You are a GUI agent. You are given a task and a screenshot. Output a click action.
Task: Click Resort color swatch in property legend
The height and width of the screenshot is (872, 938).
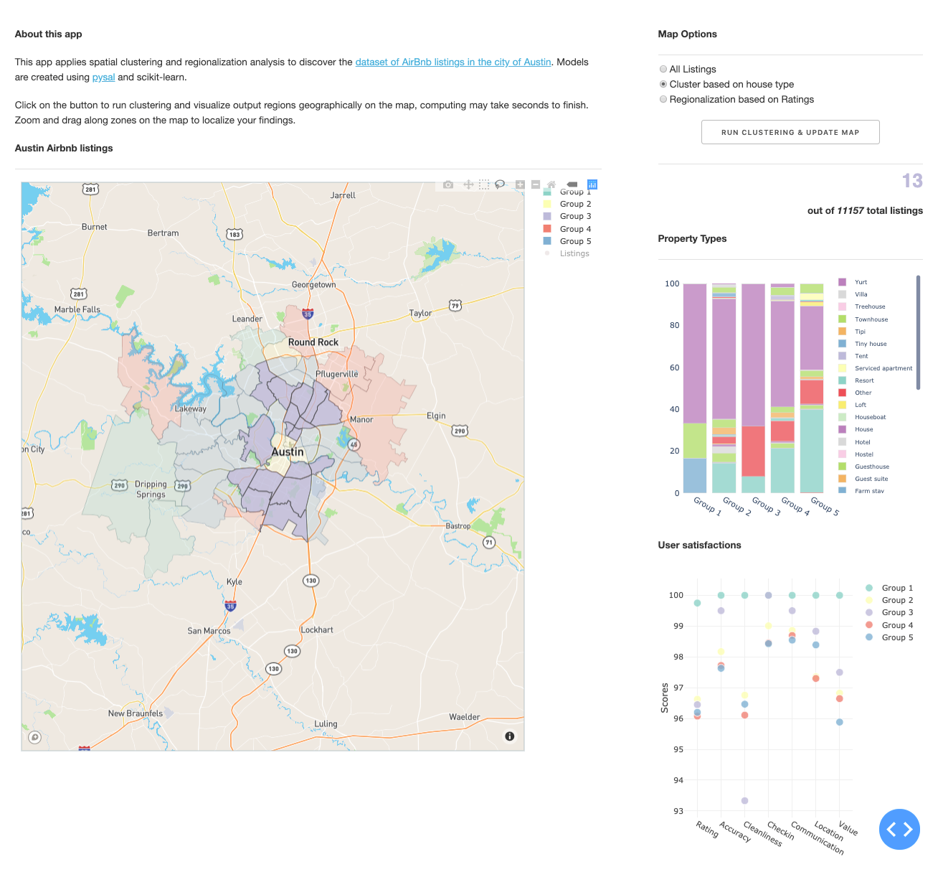tap(842, 380)
